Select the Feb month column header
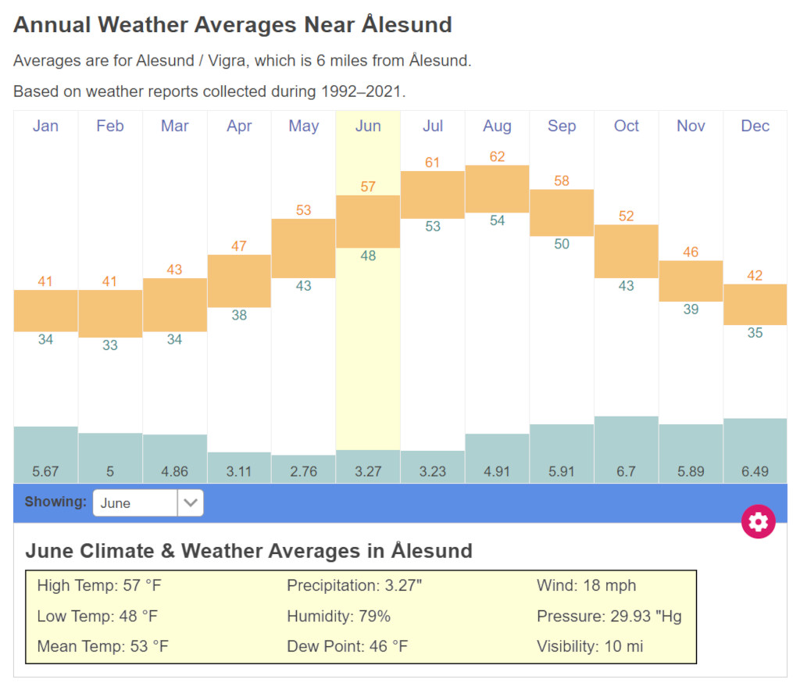800x690 pixels. 110,126
